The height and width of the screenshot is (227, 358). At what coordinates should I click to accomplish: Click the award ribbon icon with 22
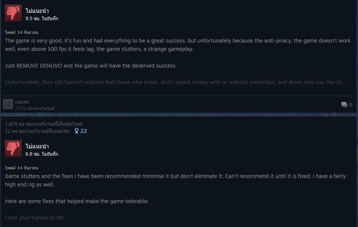(x=81, y=131)
